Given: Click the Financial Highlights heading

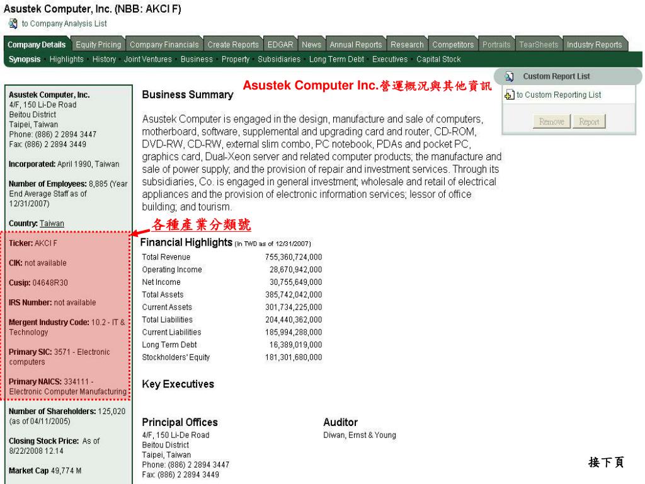Looking at the screenshot, I should tap(186, 243).
